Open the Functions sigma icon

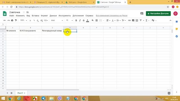147,20
